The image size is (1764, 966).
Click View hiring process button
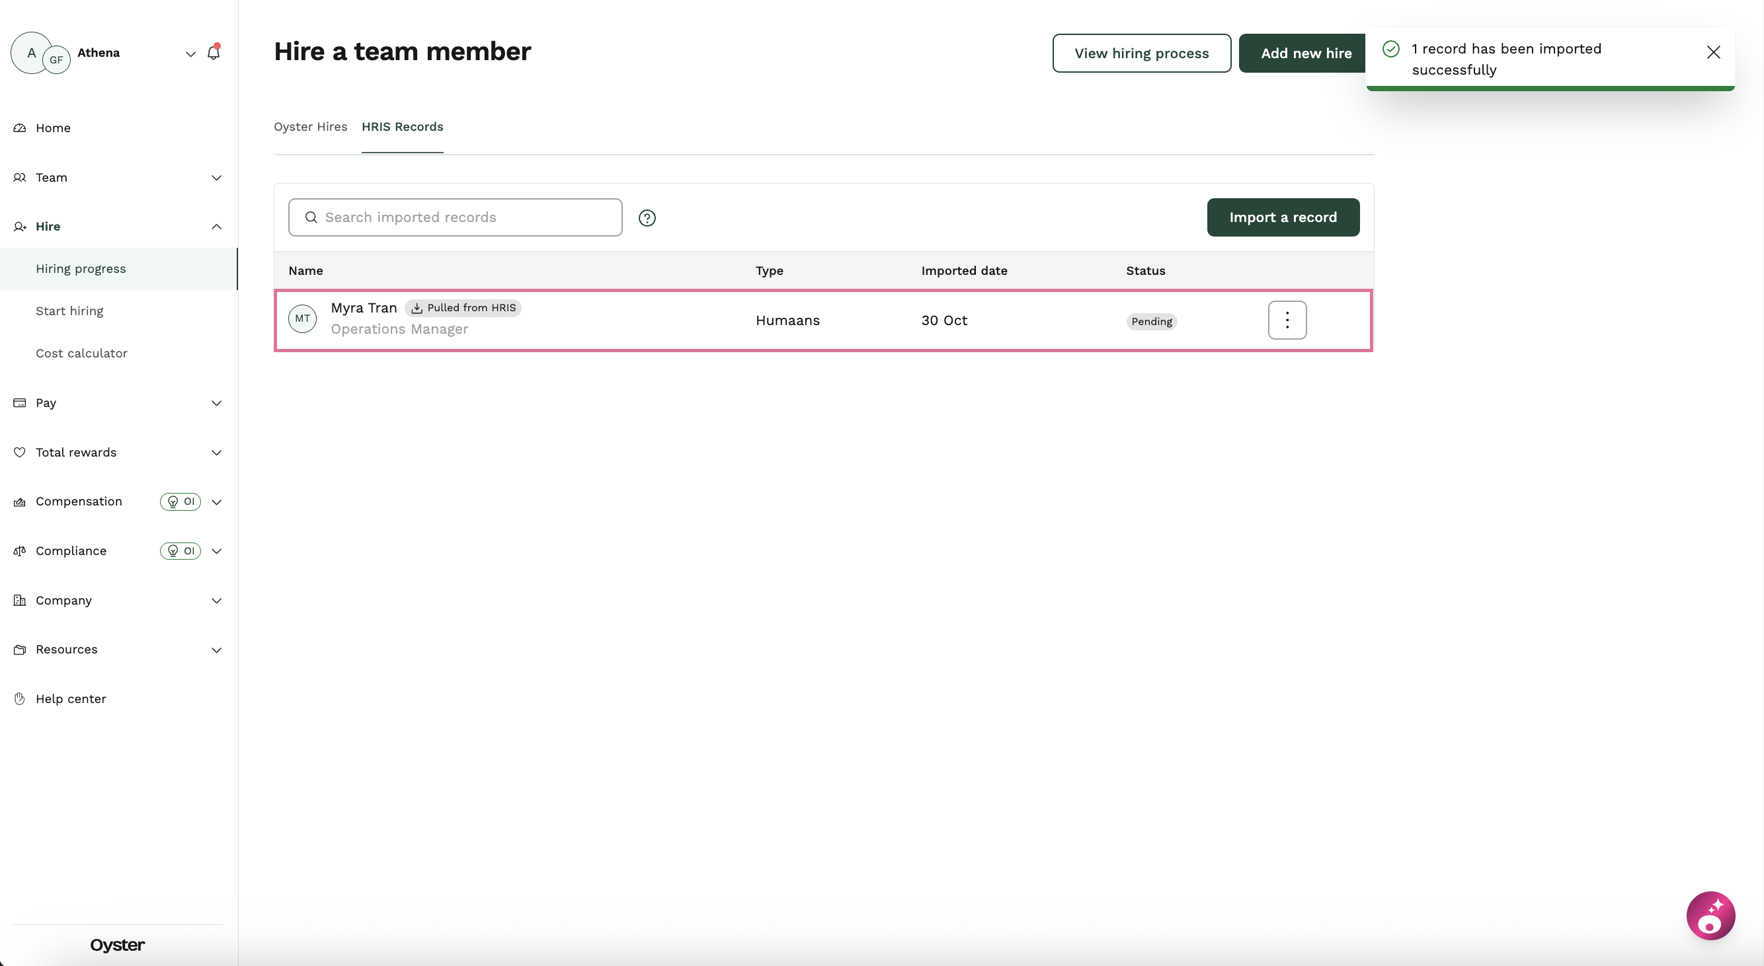[1142, 54]
